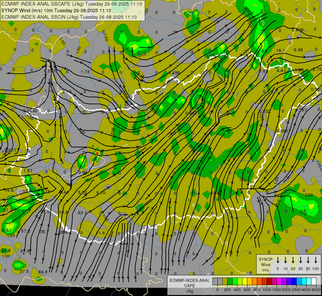Click the 0.232 value on the map
The width and height of the screenshot is (322, 296).
(x=265, y=111)
